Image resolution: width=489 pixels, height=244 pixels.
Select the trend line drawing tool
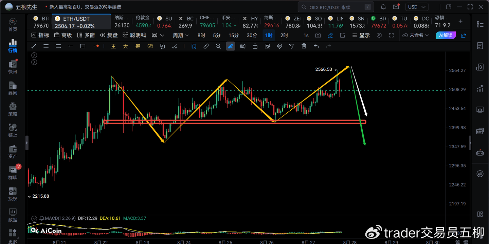34,46
